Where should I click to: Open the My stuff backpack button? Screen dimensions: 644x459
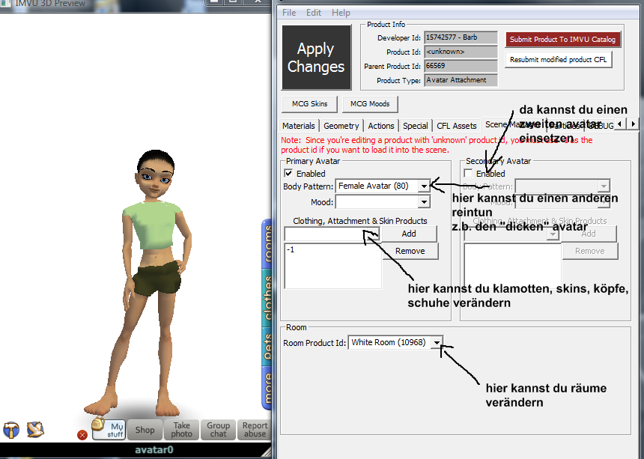coord(109,430)
